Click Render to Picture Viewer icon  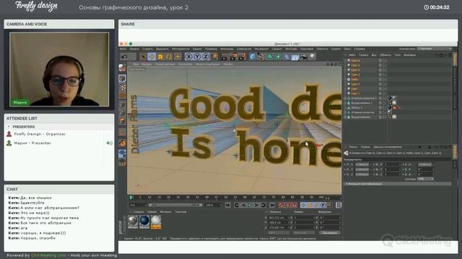[x=233, y=56]
